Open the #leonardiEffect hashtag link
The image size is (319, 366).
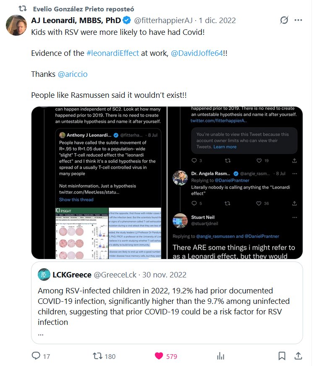[112, 53]
